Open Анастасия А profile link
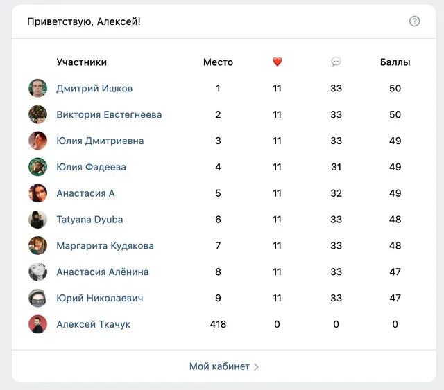The height and width of the screenshot is (390, 444). [x=85, y=193]
